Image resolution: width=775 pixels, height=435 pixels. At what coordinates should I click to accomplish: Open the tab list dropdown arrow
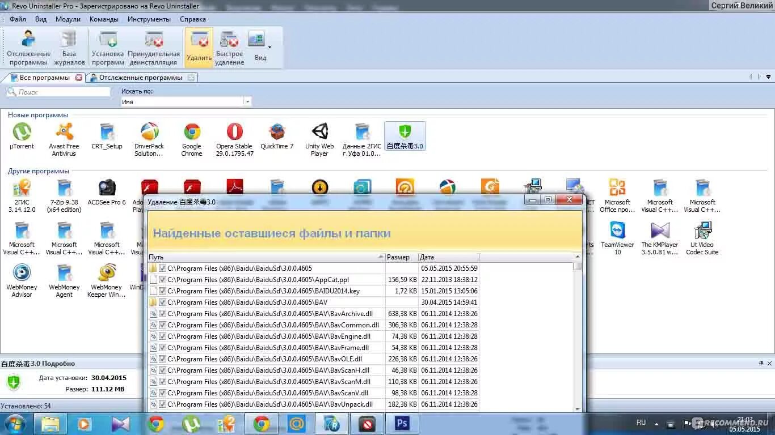769,77
